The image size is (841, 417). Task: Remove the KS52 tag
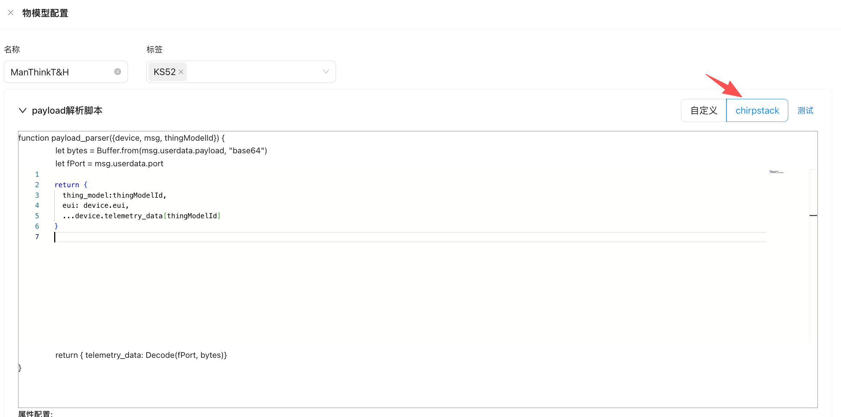[181, 72]
